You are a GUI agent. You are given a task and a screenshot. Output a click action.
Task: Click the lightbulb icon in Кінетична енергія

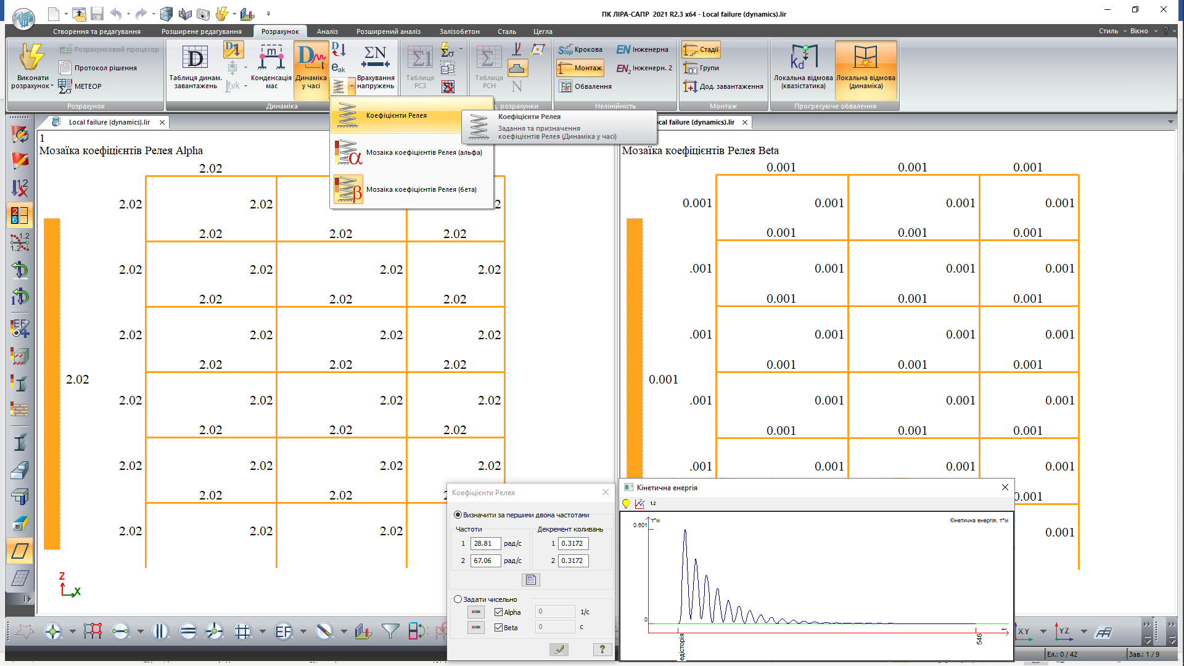626,504
